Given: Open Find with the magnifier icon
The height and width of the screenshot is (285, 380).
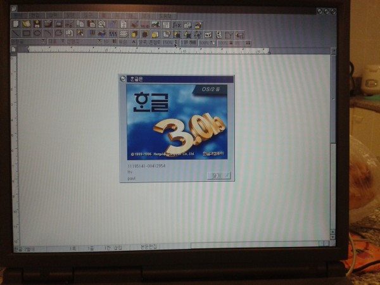Looking at the screenshot, I should 101,24.
